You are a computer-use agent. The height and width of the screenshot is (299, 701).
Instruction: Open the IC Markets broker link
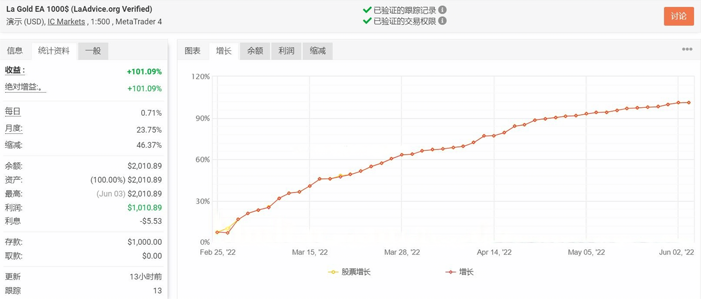pyautogui.click(x=66, y=22)
